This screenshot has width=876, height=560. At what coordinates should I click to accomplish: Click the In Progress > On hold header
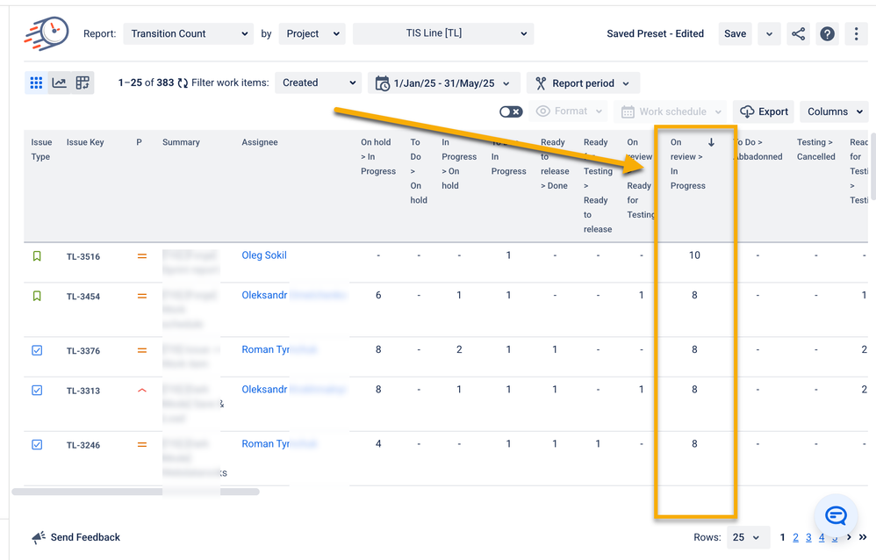click(459, 164)
